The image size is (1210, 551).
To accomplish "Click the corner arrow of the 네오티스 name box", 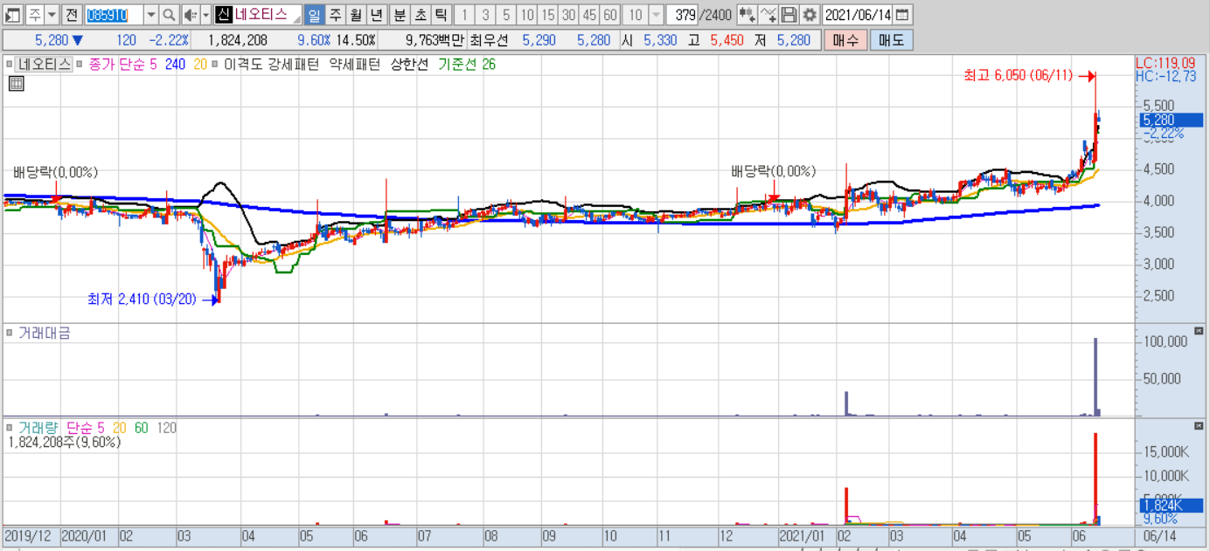I will point(296,19).
